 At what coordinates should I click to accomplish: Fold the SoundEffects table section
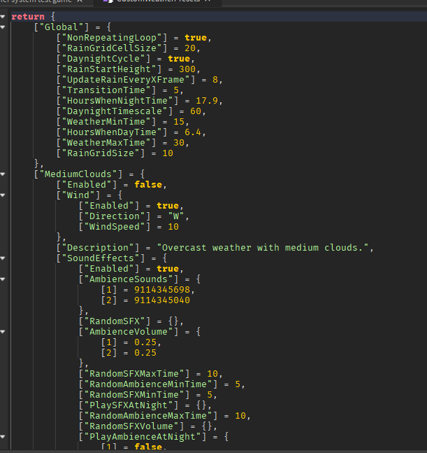pos(3,258)
